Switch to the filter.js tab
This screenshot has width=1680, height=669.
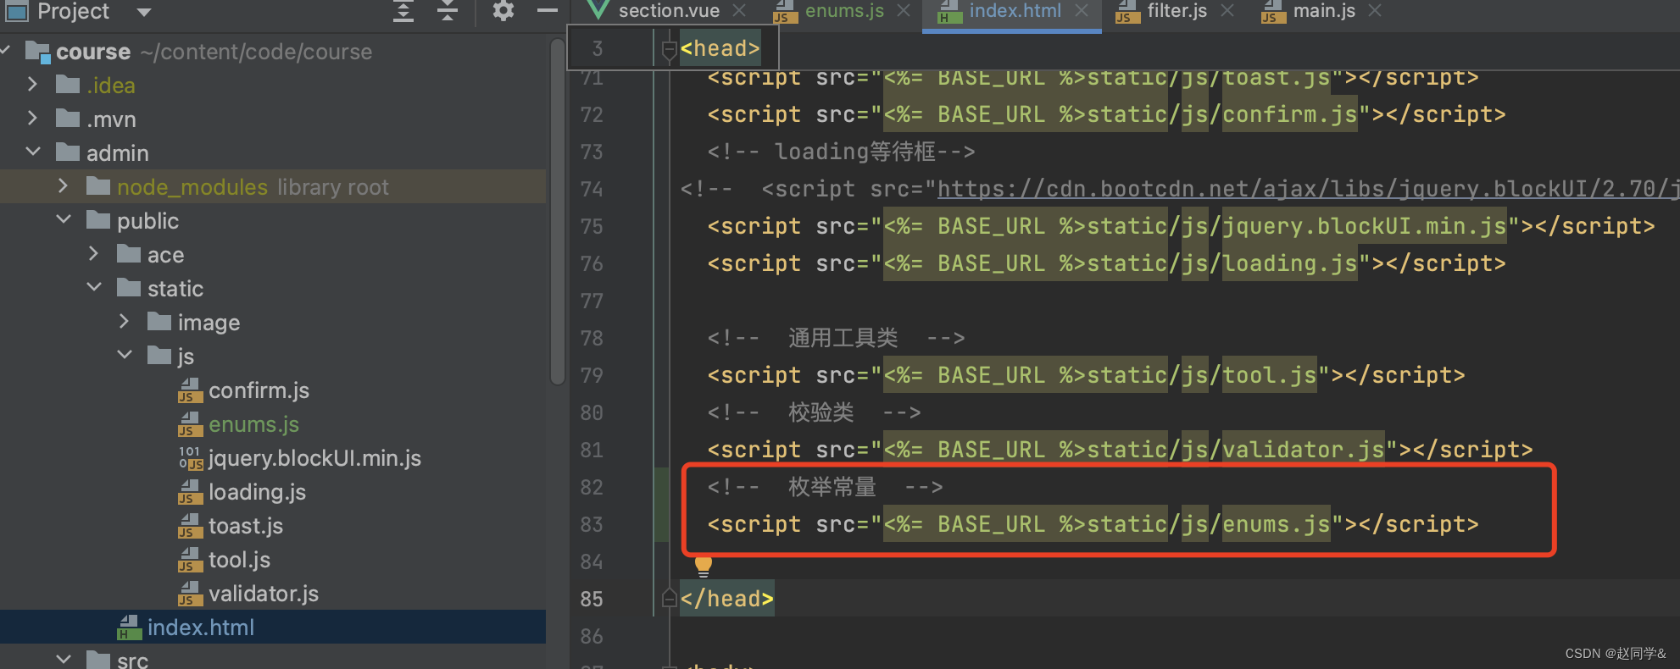tap(1177, 11)
